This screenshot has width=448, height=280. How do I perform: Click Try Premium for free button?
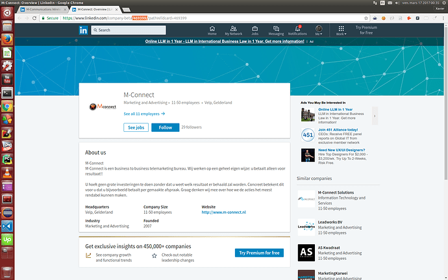pyautogui.click(x=259, y=253)
